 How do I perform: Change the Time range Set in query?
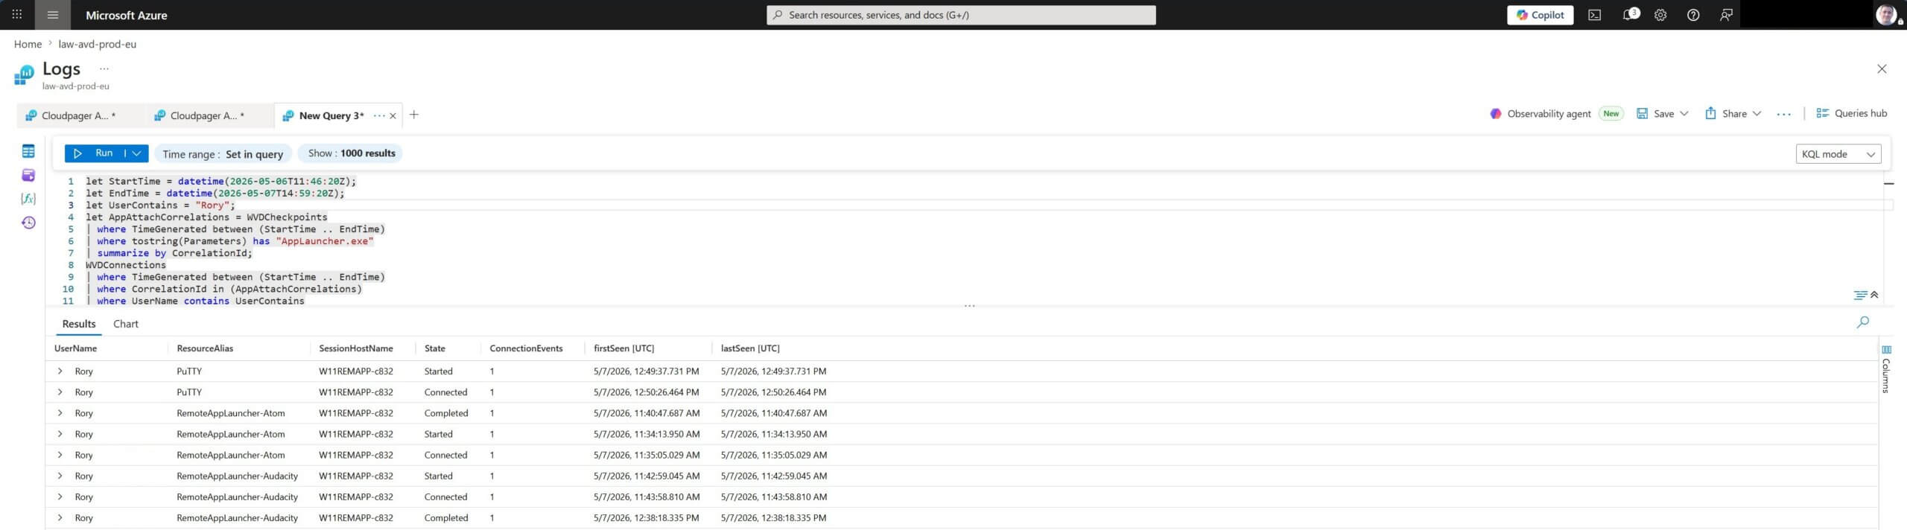click(x=223, y=154)
